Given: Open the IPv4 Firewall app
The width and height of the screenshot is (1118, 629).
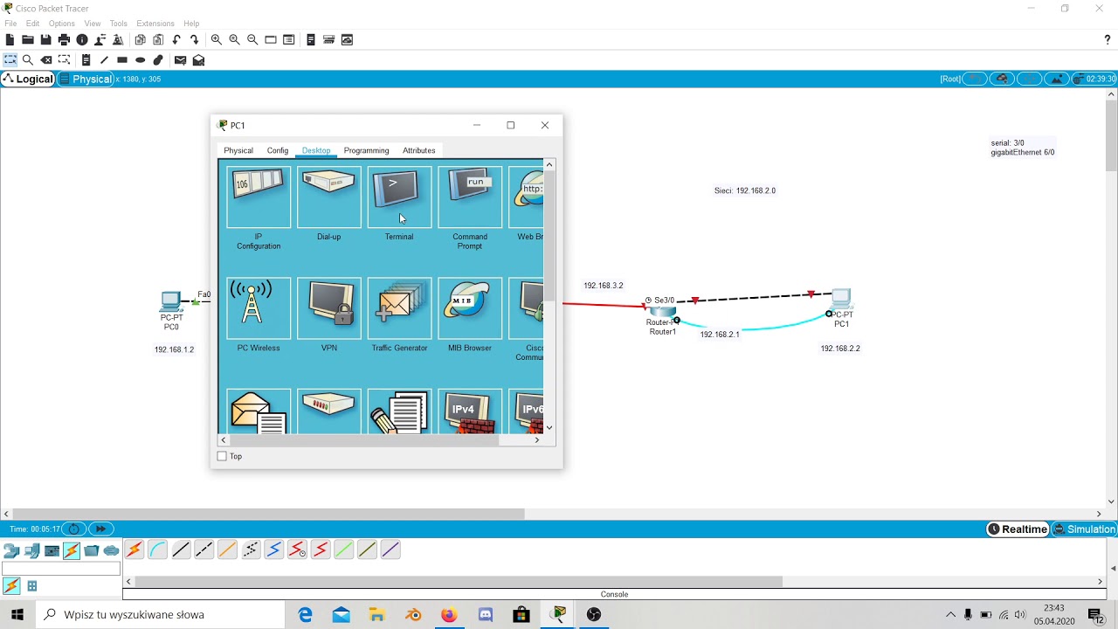Looking at the screenshot, I should tap(470, 411).
